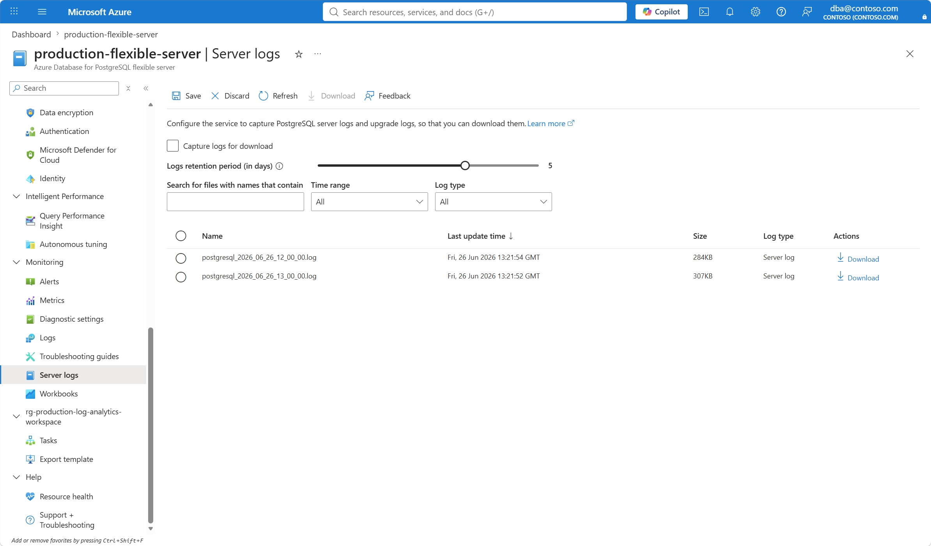The height and width of the screenshot is (546, 931).
Task: Refresh the server logs list
Action: 278,96
